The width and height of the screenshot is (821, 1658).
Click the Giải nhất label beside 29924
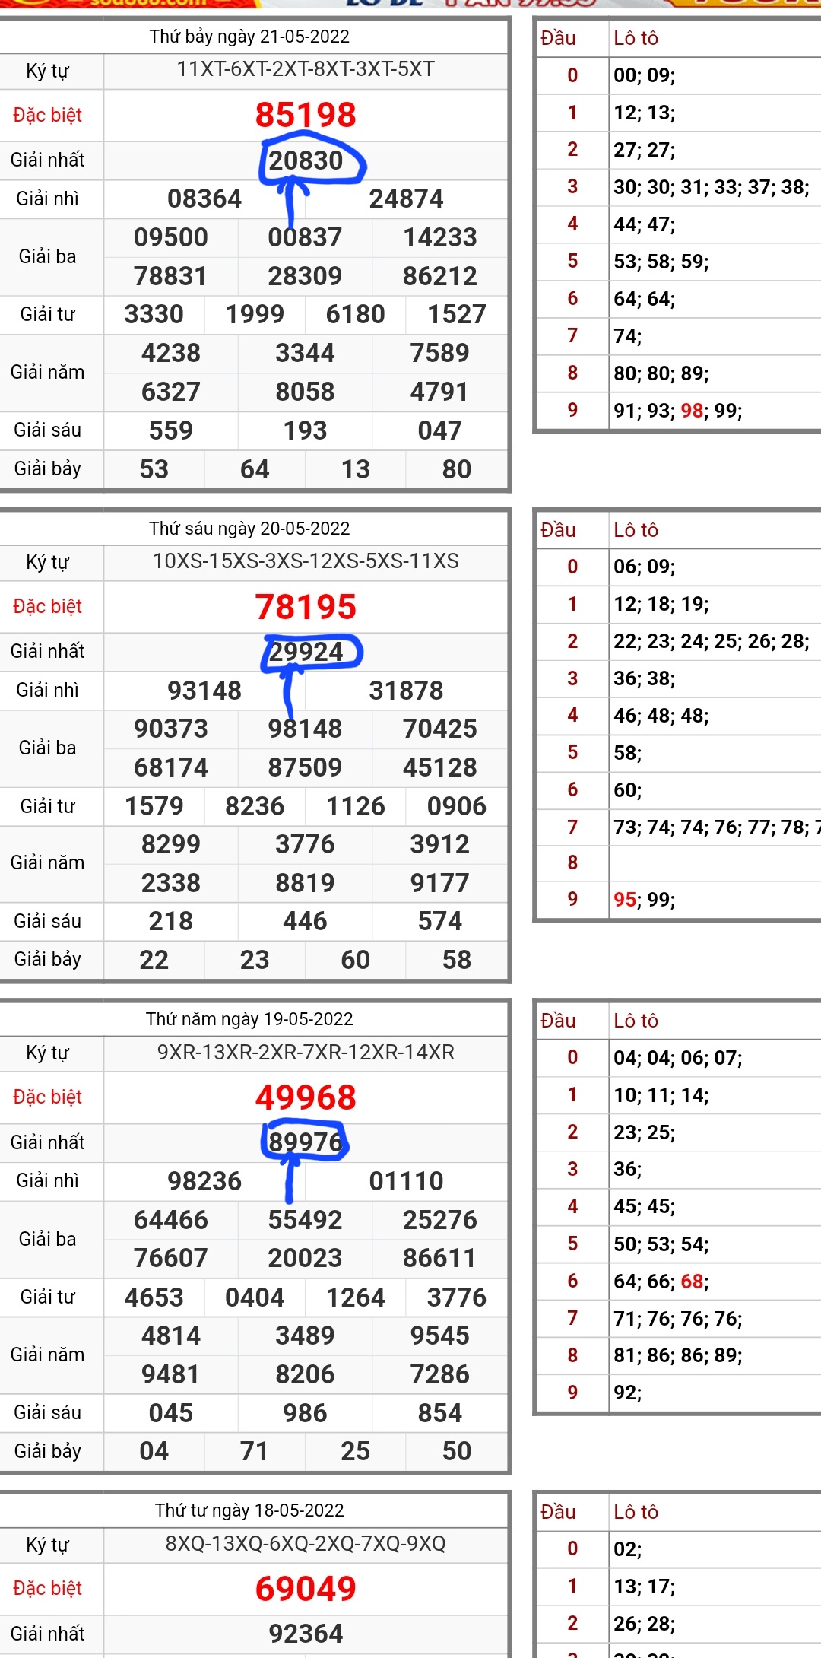click(47, 651)
